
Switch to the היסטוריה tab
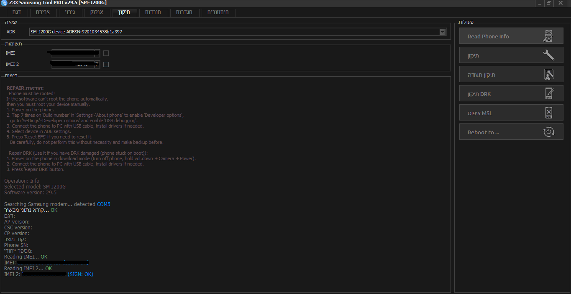click(218, 13)
